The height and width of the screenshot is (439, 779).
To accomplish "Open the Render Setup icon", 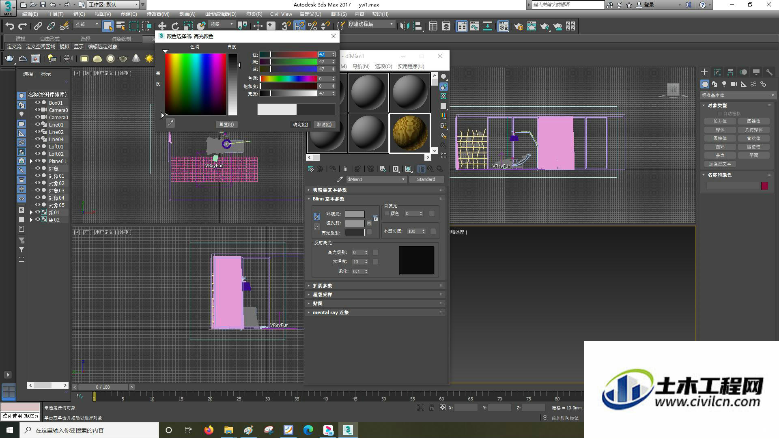I will click(x=519, y=26).
